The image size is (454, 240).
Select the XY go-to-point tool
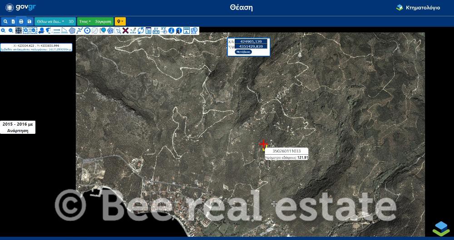tap(164, 31)
